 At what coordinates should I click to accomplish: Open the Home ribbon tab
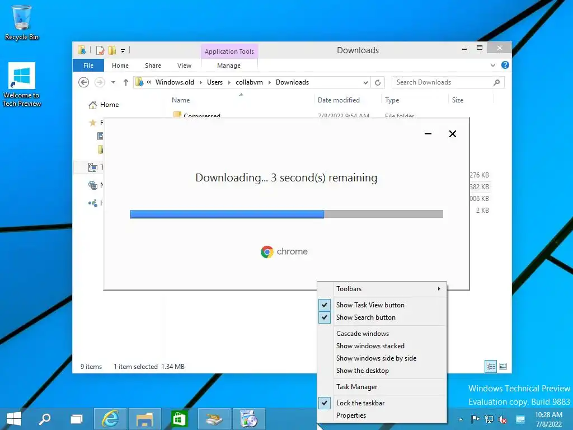pos(120,66)
